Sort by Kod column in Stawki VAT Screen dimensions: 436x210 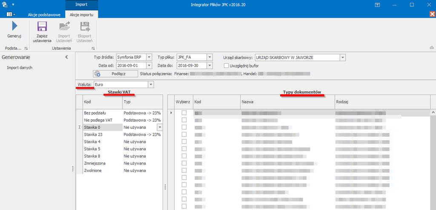click(102, 102)
